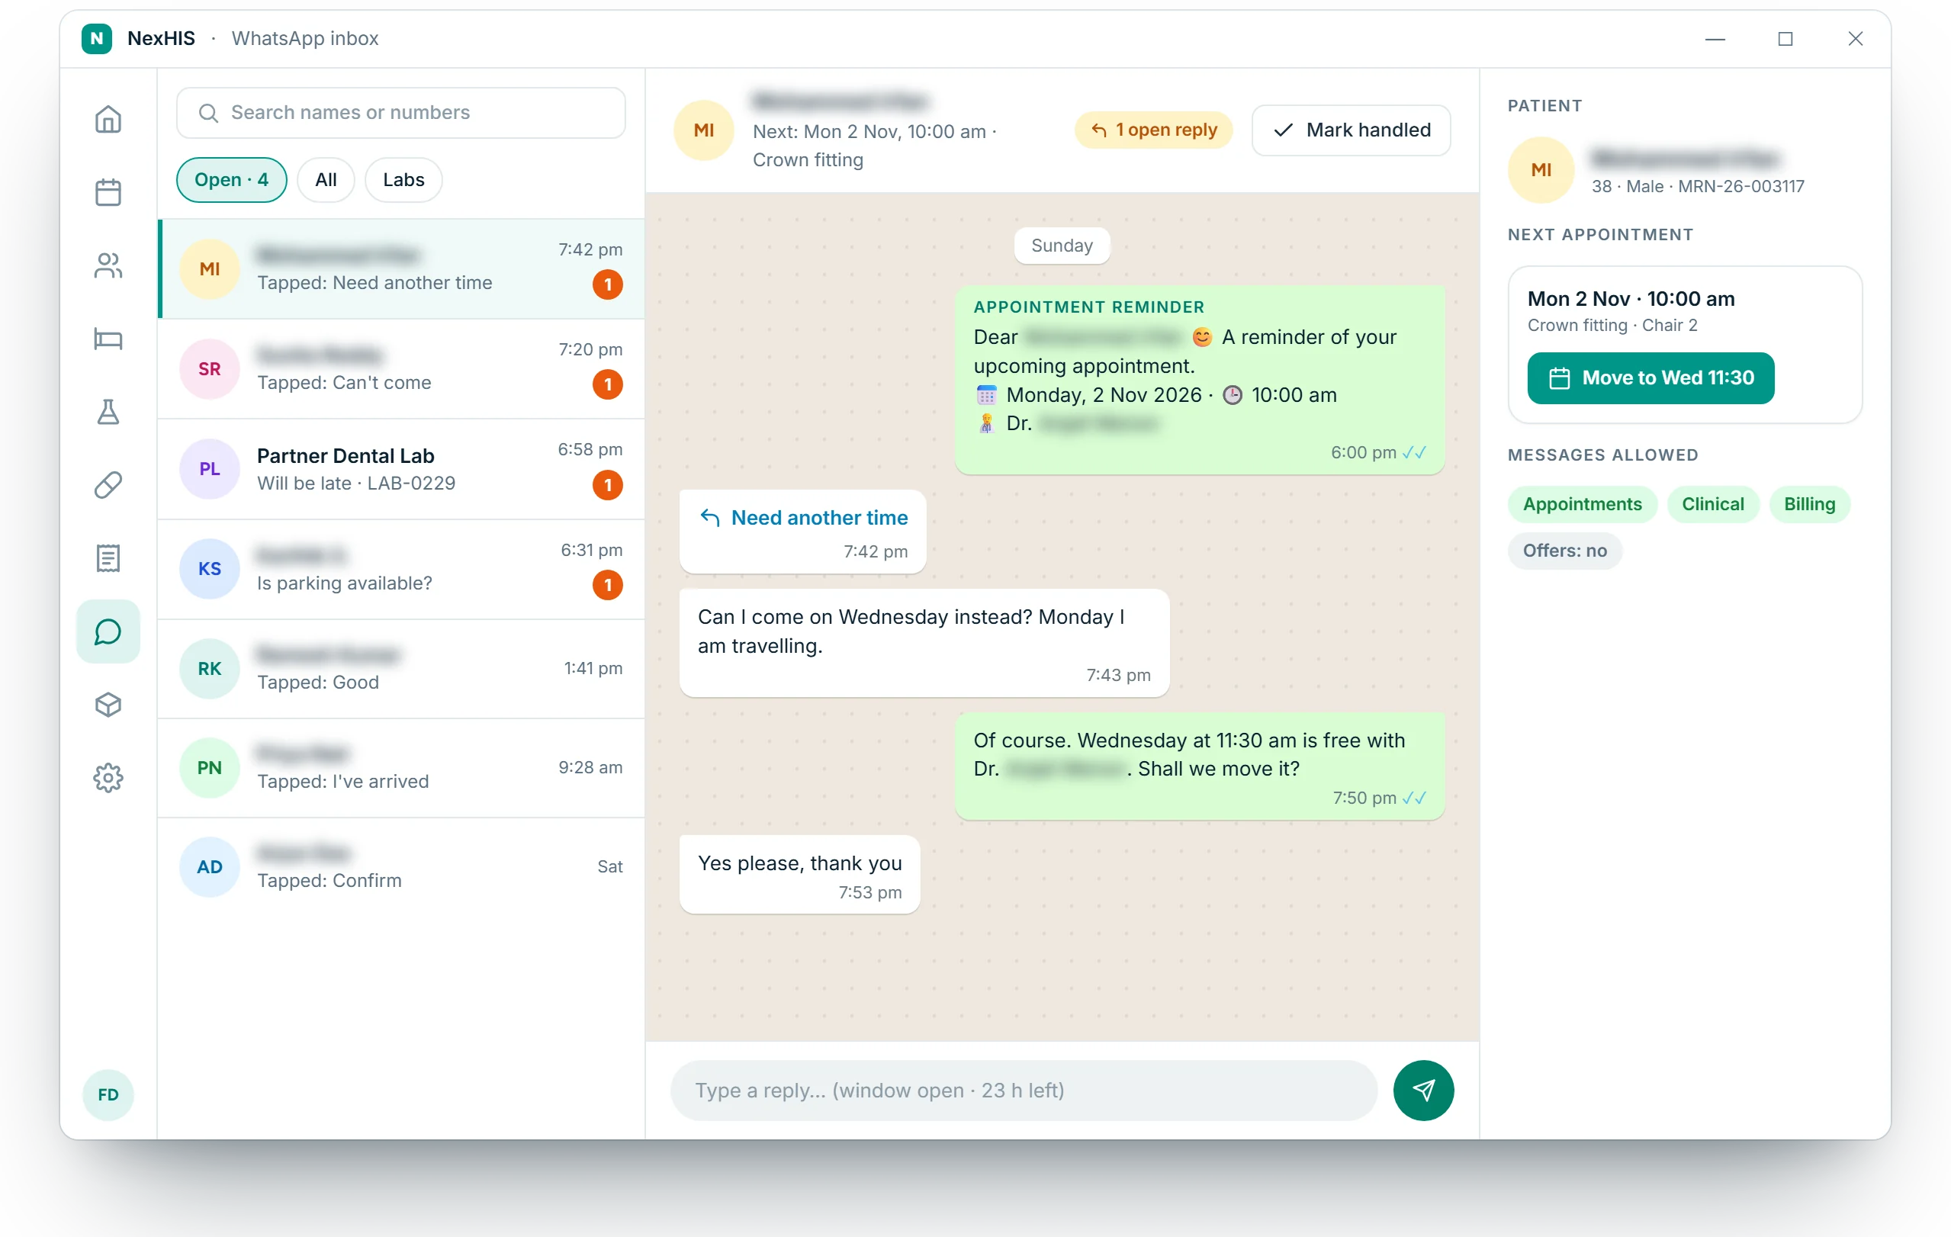Open the Tapped: I've arrived conversation
The width and height of the screenshot is (1951, 1237).
[x=401, y=767]
